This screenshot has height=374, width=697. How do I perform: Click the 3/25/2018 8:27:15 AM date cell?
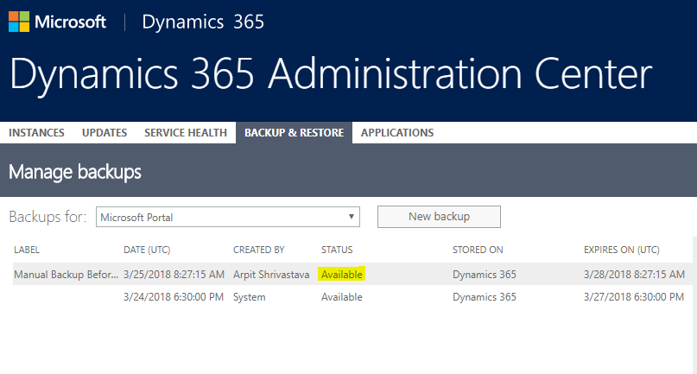click(174, 275)
